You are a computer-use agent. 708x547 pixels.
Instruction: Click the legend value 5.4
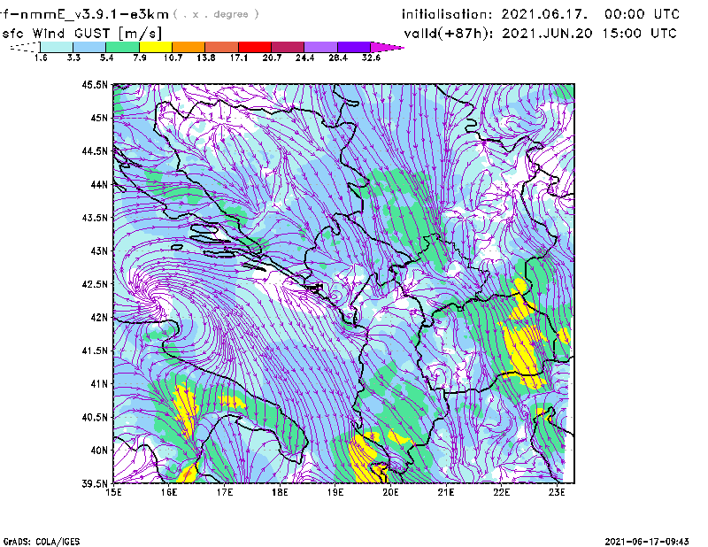tap(106, 58)
